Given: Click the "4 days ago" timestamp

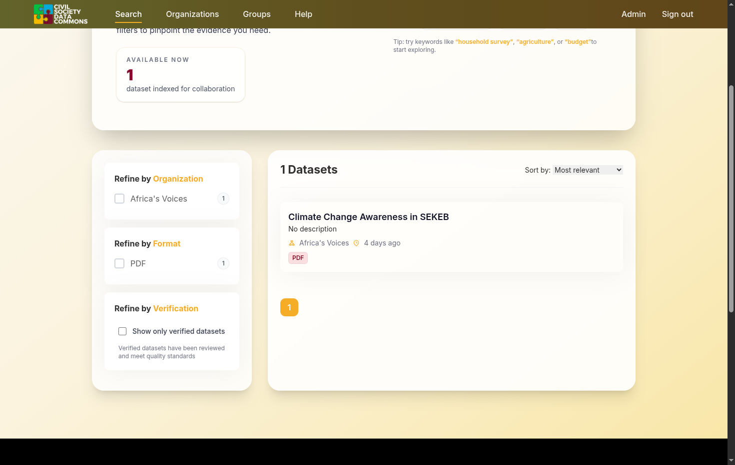Looking at the screenshot, I should click(x=382, y=243).
